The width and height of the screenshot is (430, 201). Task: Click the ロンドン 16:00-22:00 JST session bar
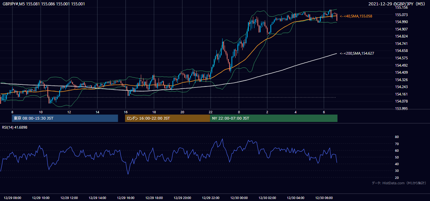[167, 118]
